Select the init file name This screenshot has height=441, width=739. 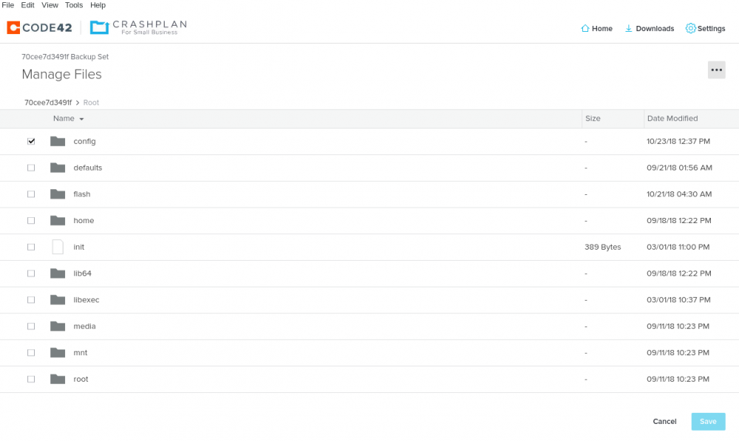(79, 247)
